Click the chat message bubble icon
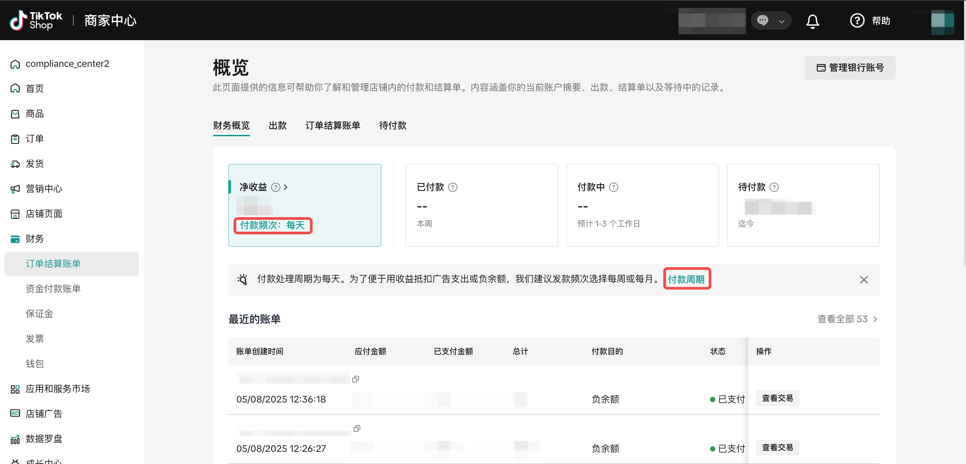Viewport: 966px width, 464px height. coord(762,20)
